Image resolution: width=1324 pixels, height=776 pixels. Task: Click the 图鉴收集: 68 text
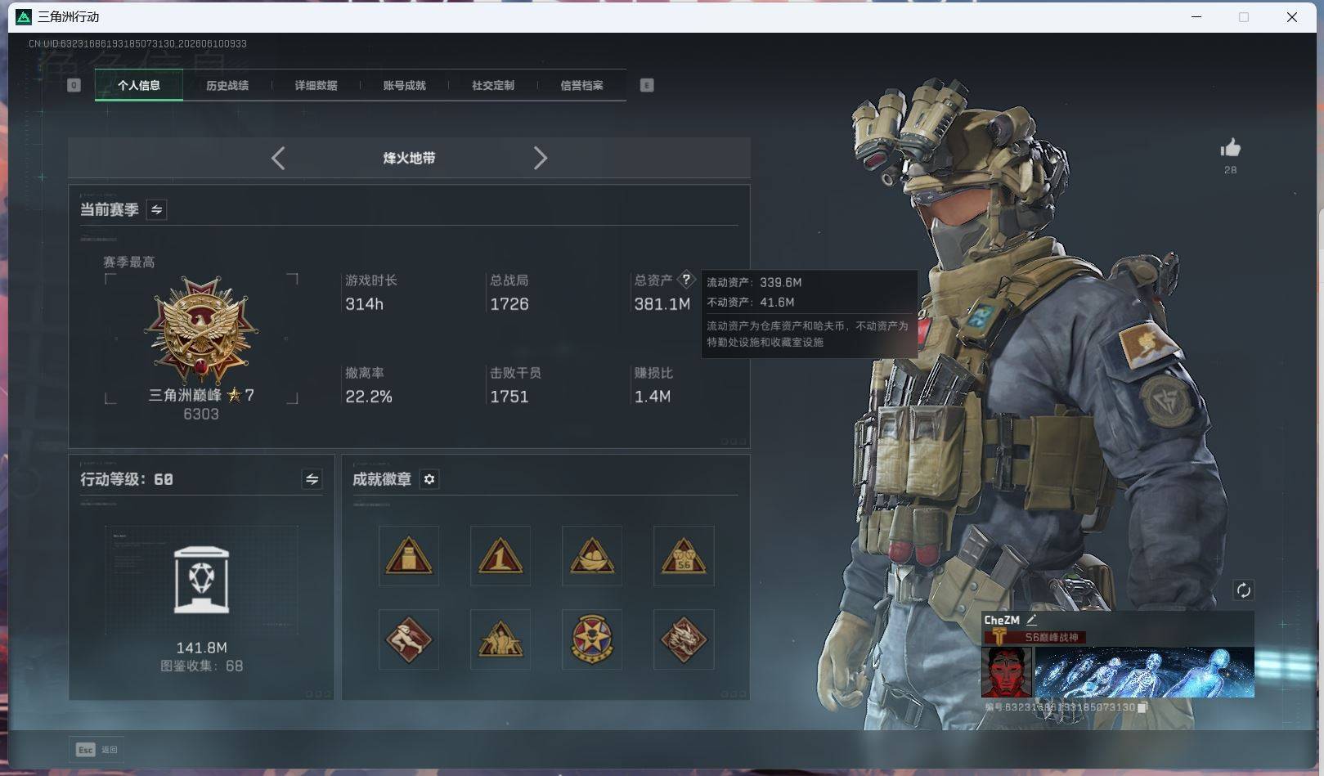(x=202, y=666)
